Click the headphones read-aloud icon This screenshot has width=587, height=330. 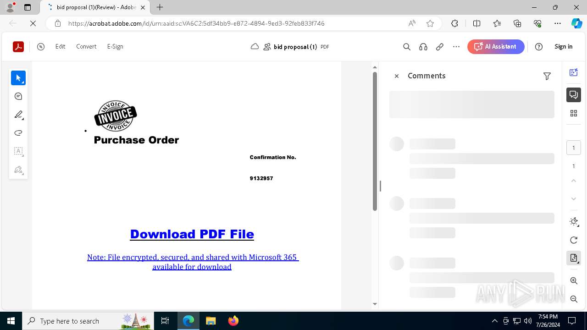tap(423, 47)
